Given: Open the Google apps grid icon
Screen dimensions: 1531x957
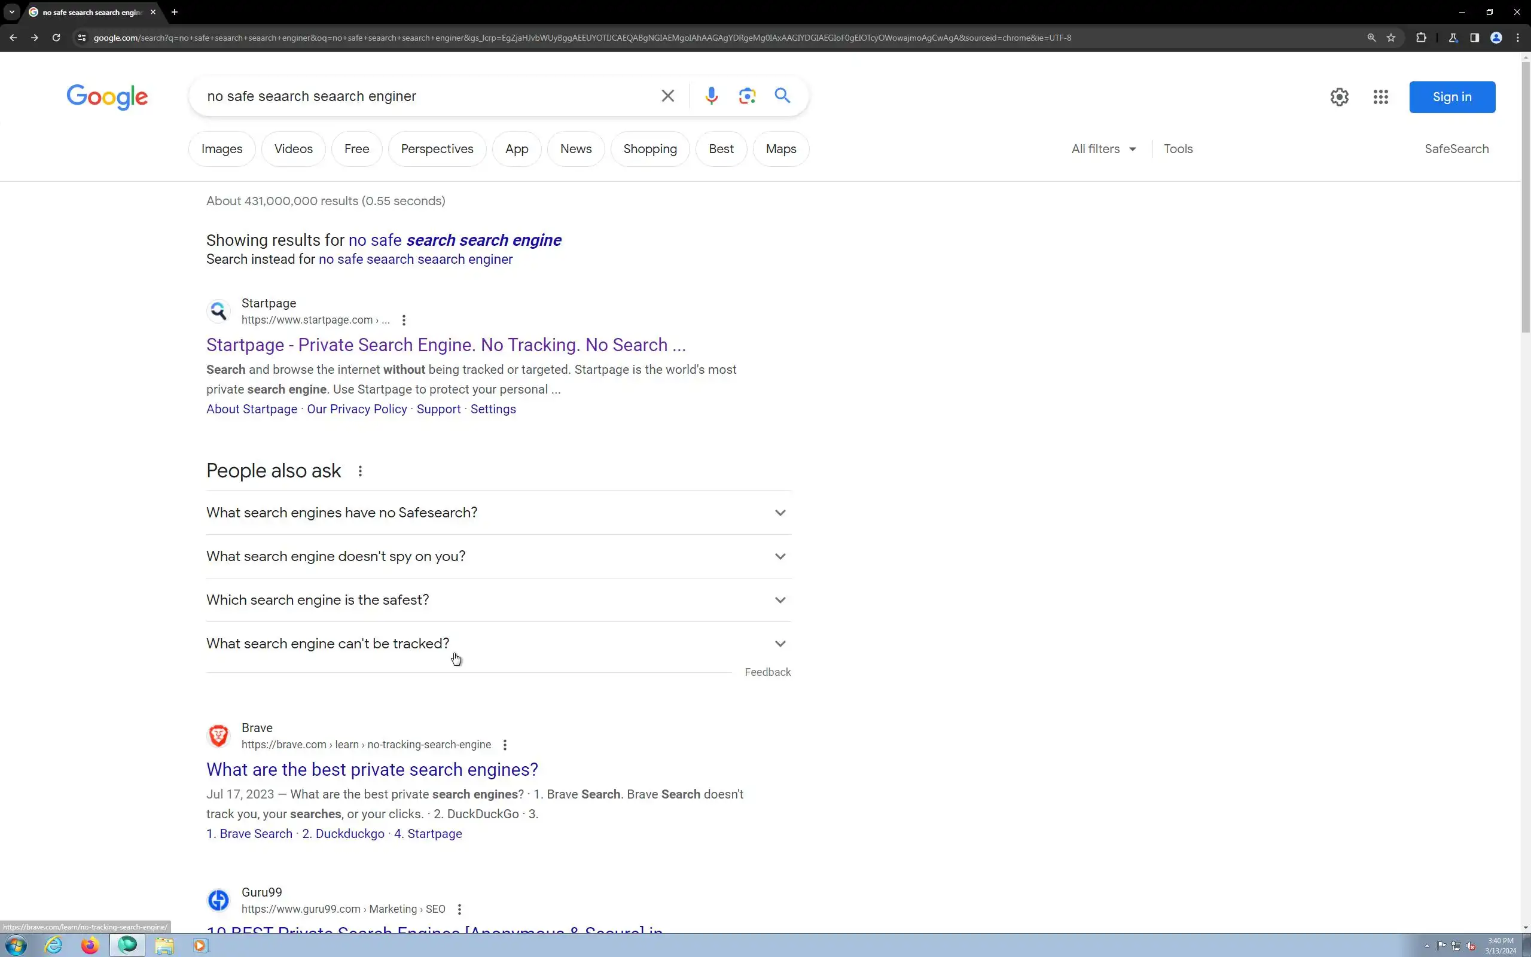Looking at the screenshot, I should pos(1380,97).
